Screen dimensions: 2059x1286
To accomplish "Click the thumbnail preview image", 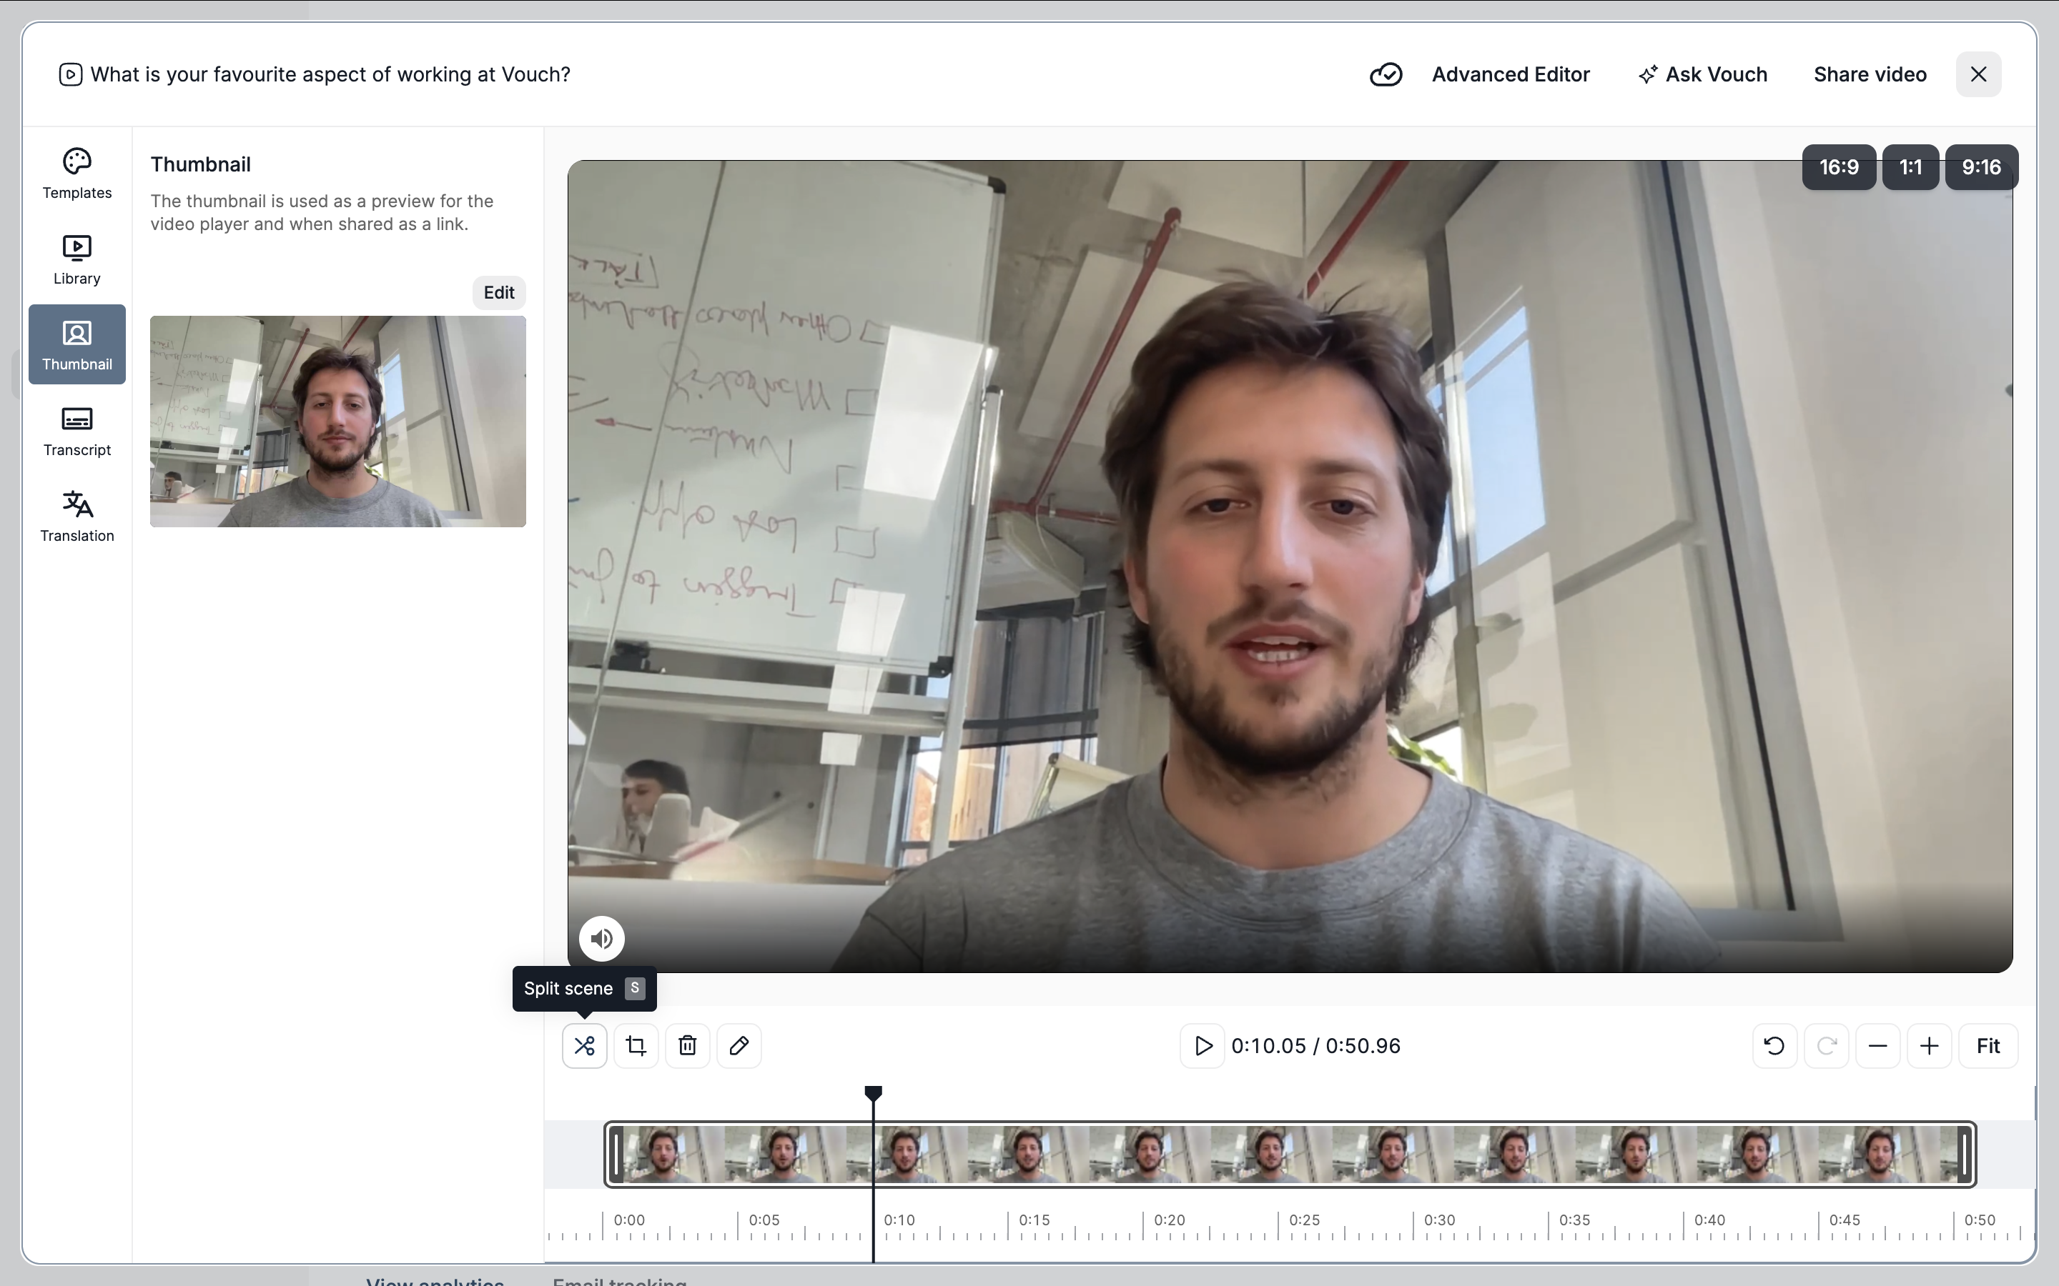I will (337, 421).
